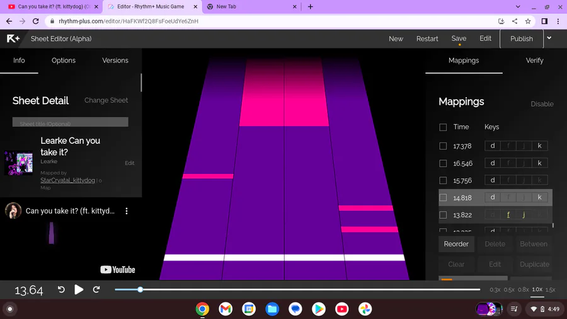
Task: Click the launcher circle button
Action: coord(10,309)
